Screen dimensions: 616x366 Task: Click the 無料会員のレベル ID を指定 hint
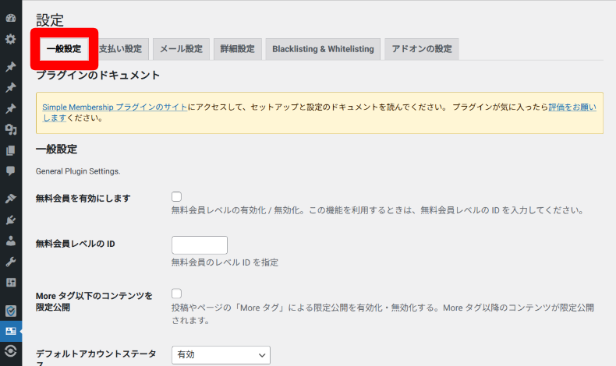pyautogui.click(x=225, y=262)
